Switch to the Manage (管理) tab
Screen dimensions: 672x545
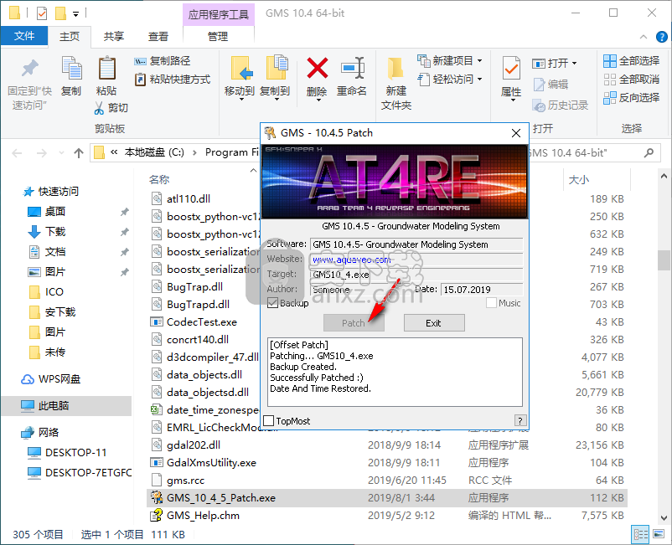click(218, 36)
